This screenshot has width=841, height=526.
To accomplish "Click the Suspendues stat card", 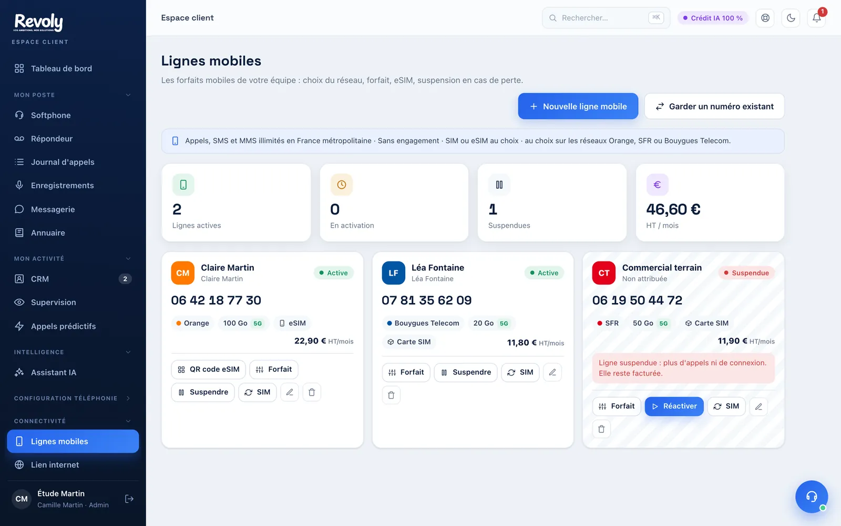I will (x=552, y=203).
